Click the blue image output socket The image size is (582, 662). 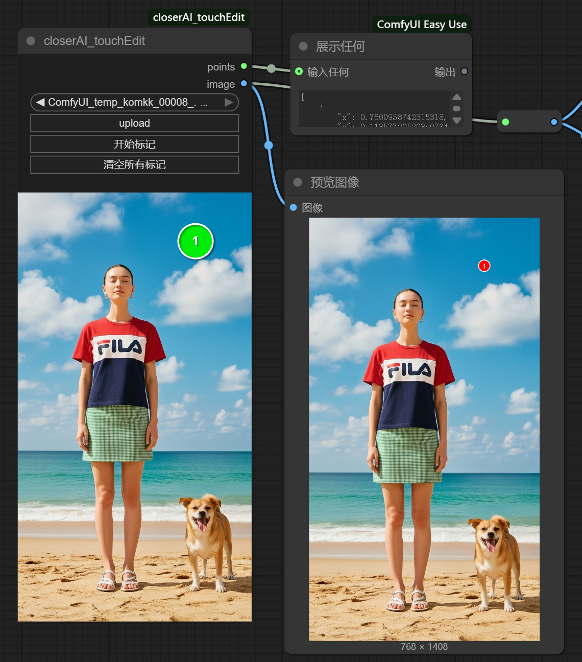coord(244,84)
